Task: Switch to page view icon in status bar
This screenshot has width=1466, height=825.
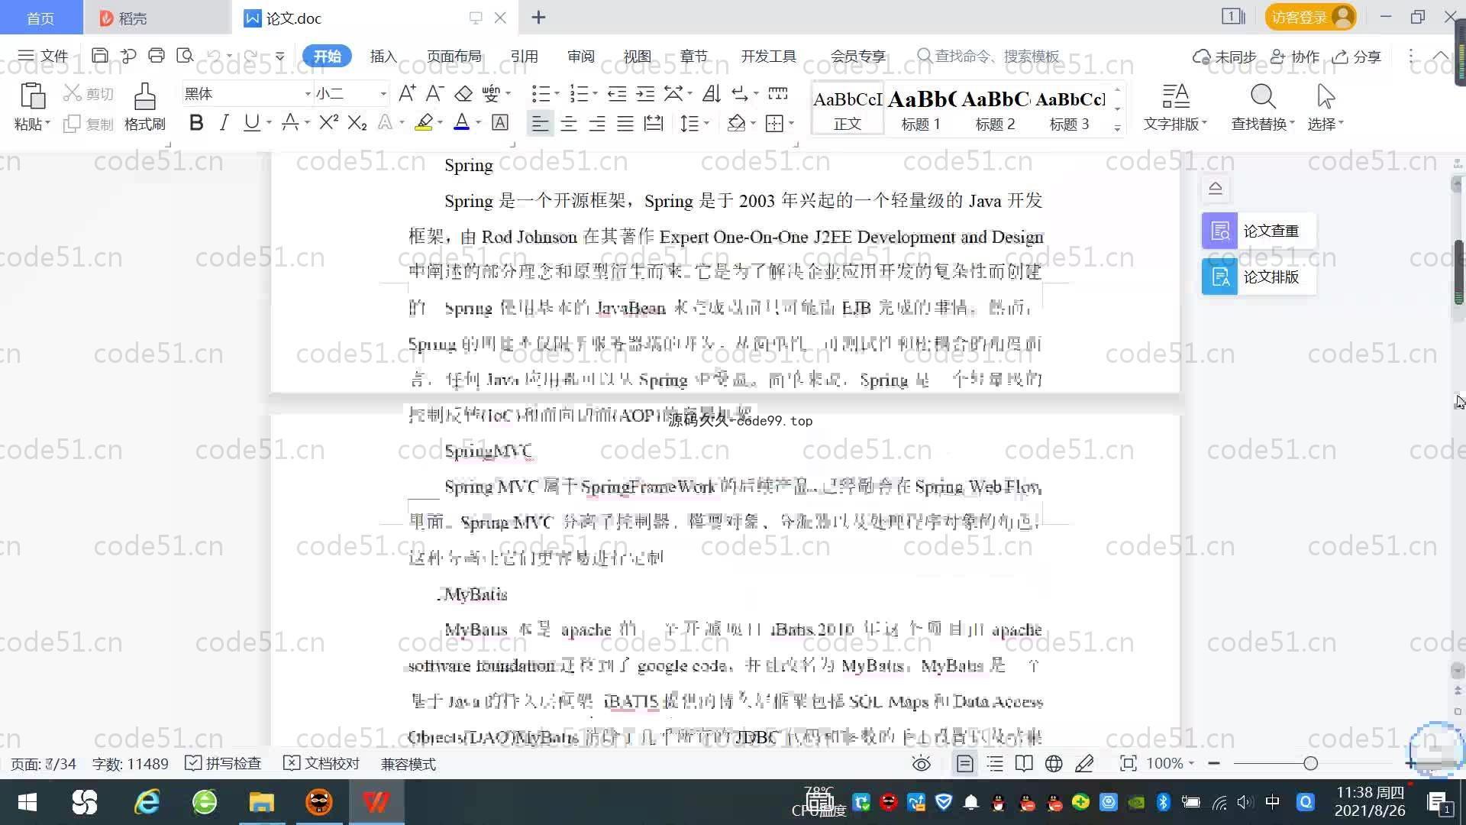Action: pos(965,764)
